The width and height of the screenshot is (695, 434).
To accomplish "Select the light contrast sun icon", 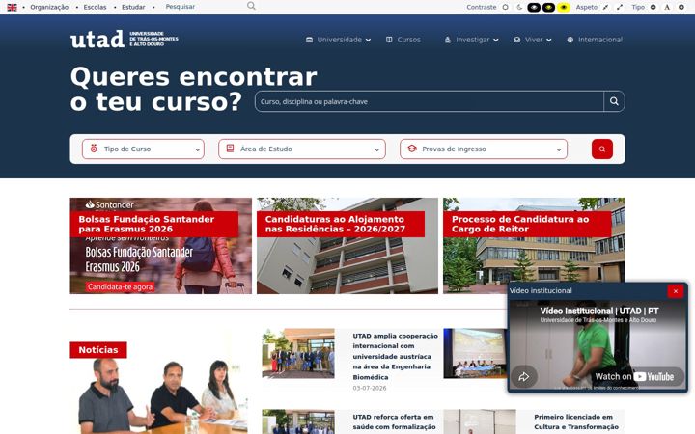I will click(505, 7).
